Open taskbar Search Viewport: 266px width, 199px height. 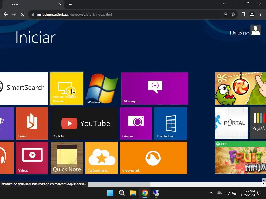pos(122,193)
